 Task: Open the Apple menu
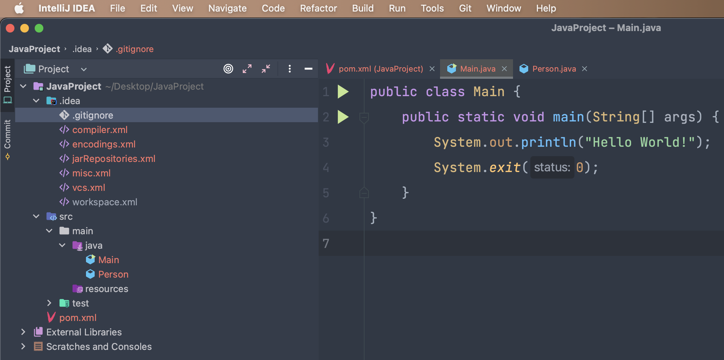(x=19, y=8)
